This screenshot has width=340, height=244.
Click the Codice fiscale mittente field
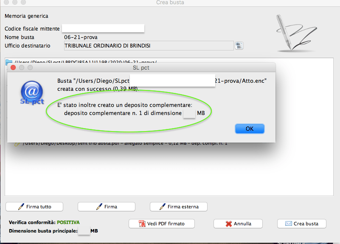(x=103, y=28)
